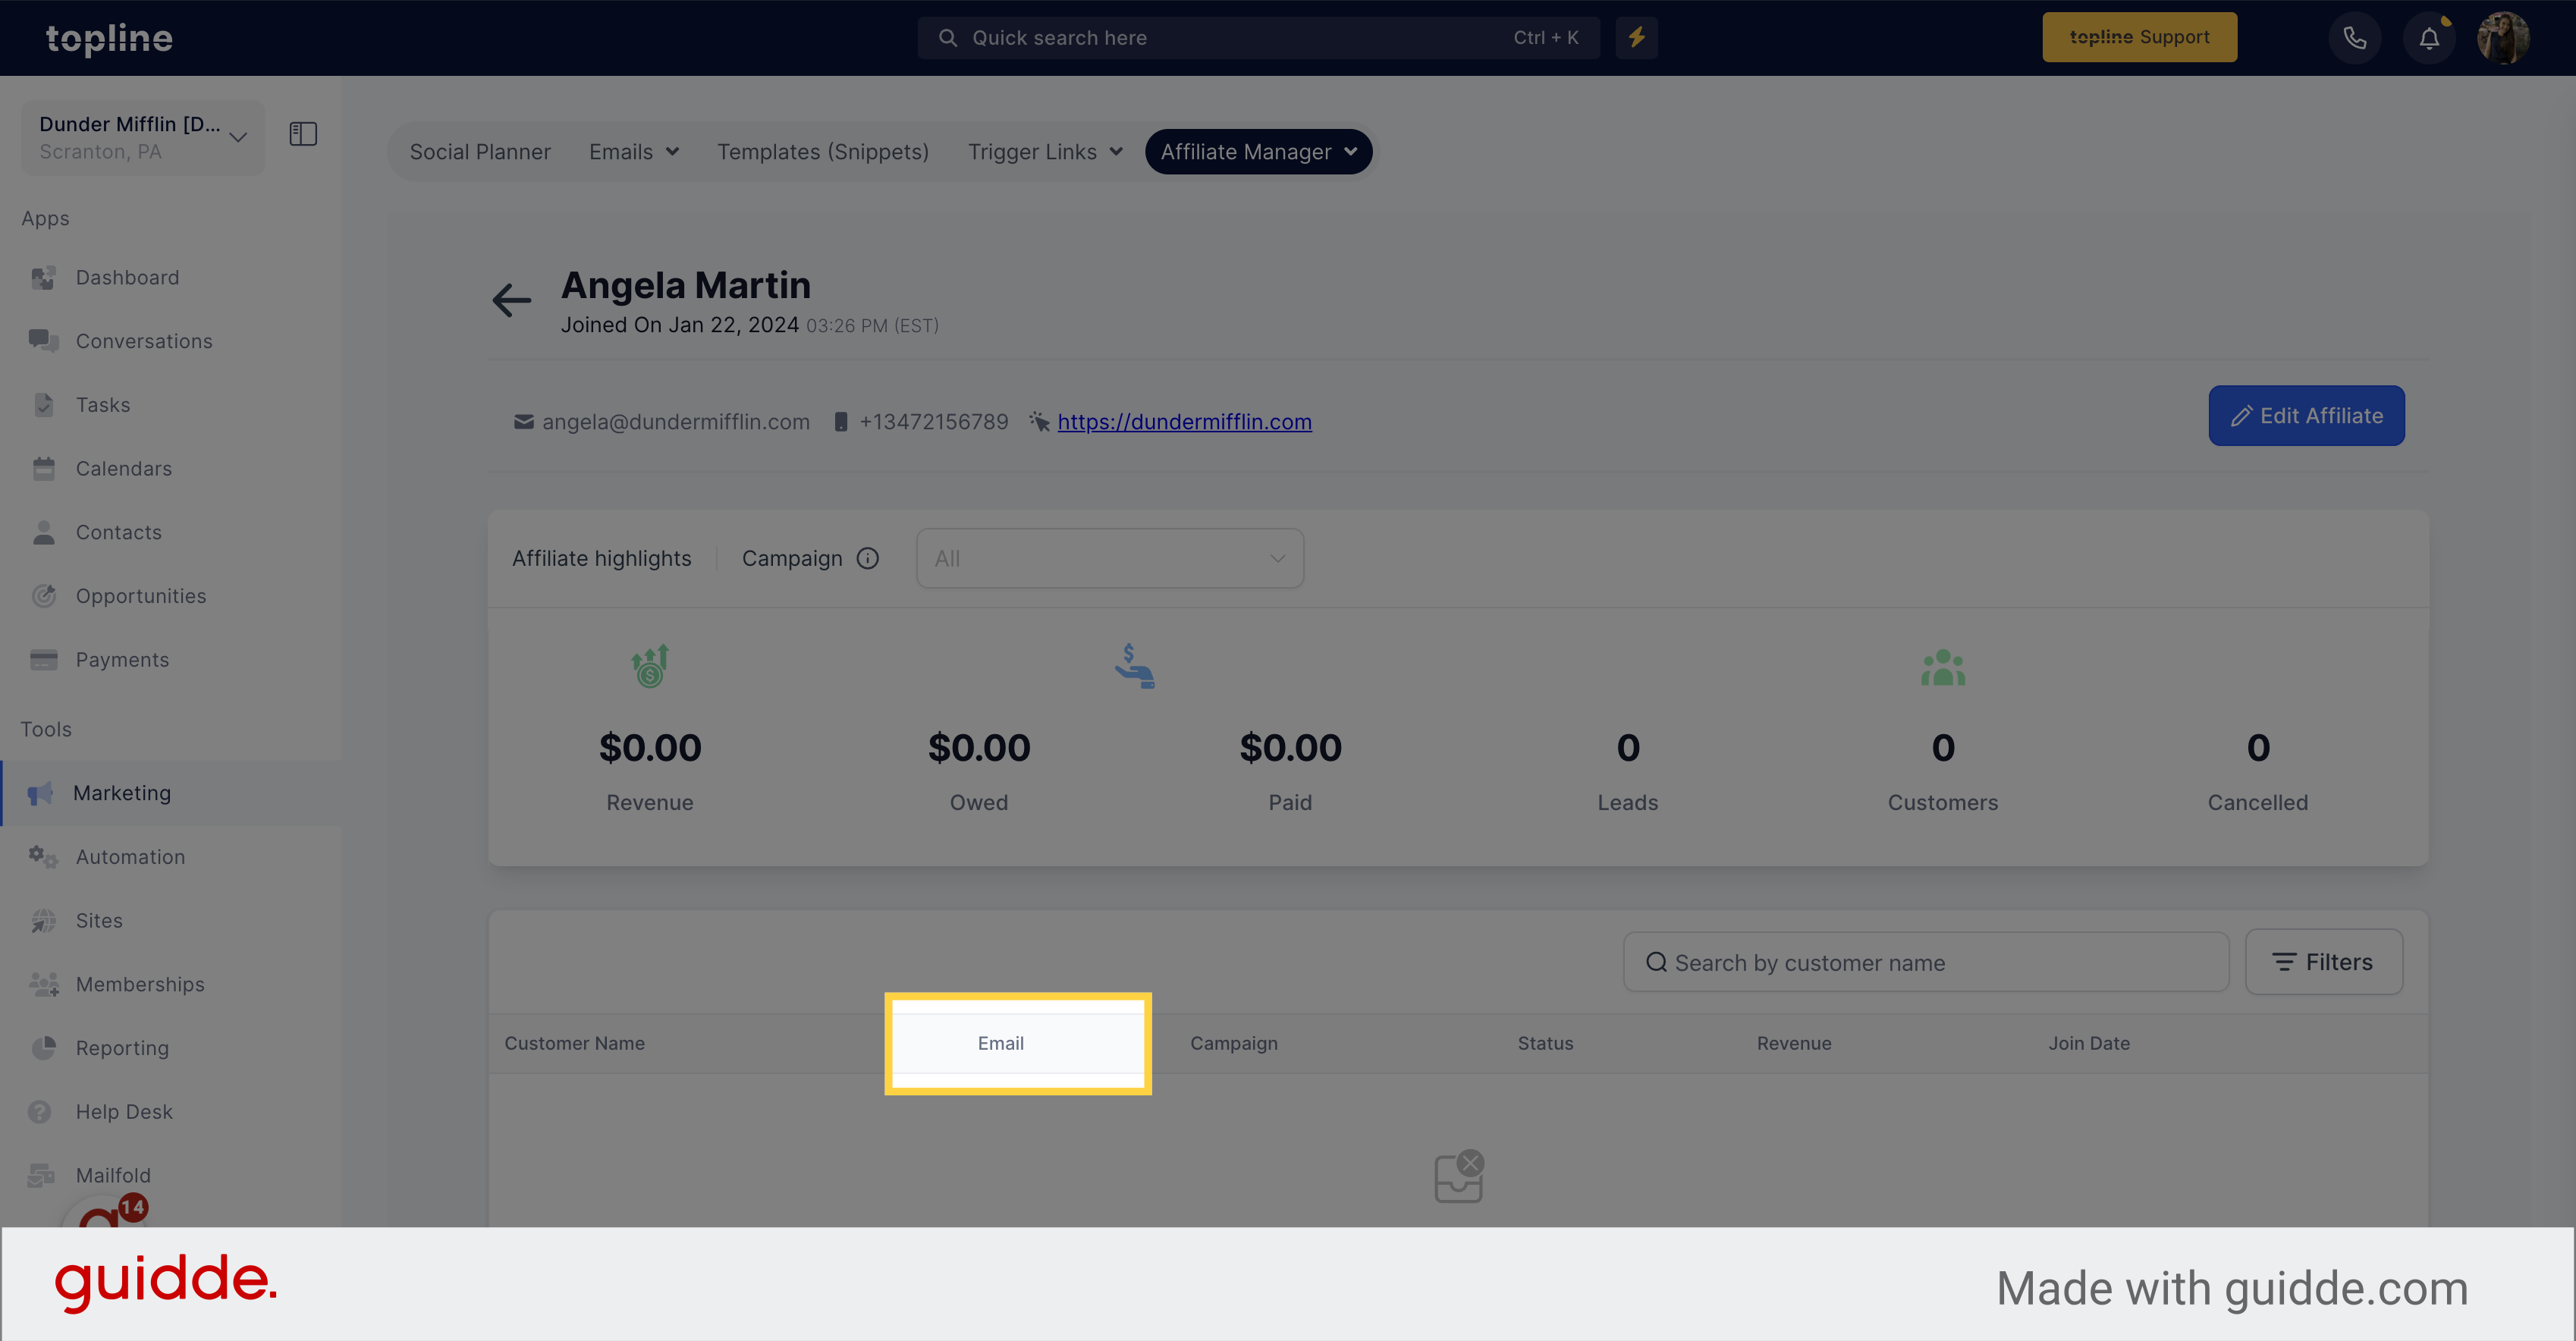Click the Customer Name column header
Screen dimensions: 2576x1341
575,1044
